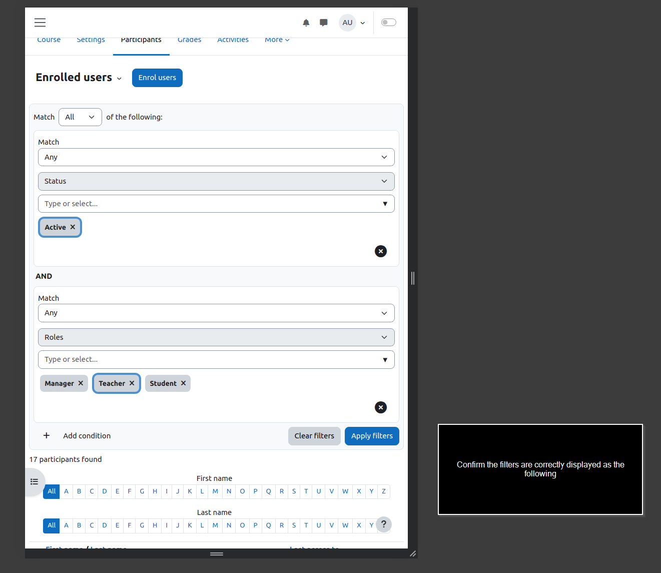661x573 pixels.
Task: Filter Last name by letter T
Action: (306, 525)
